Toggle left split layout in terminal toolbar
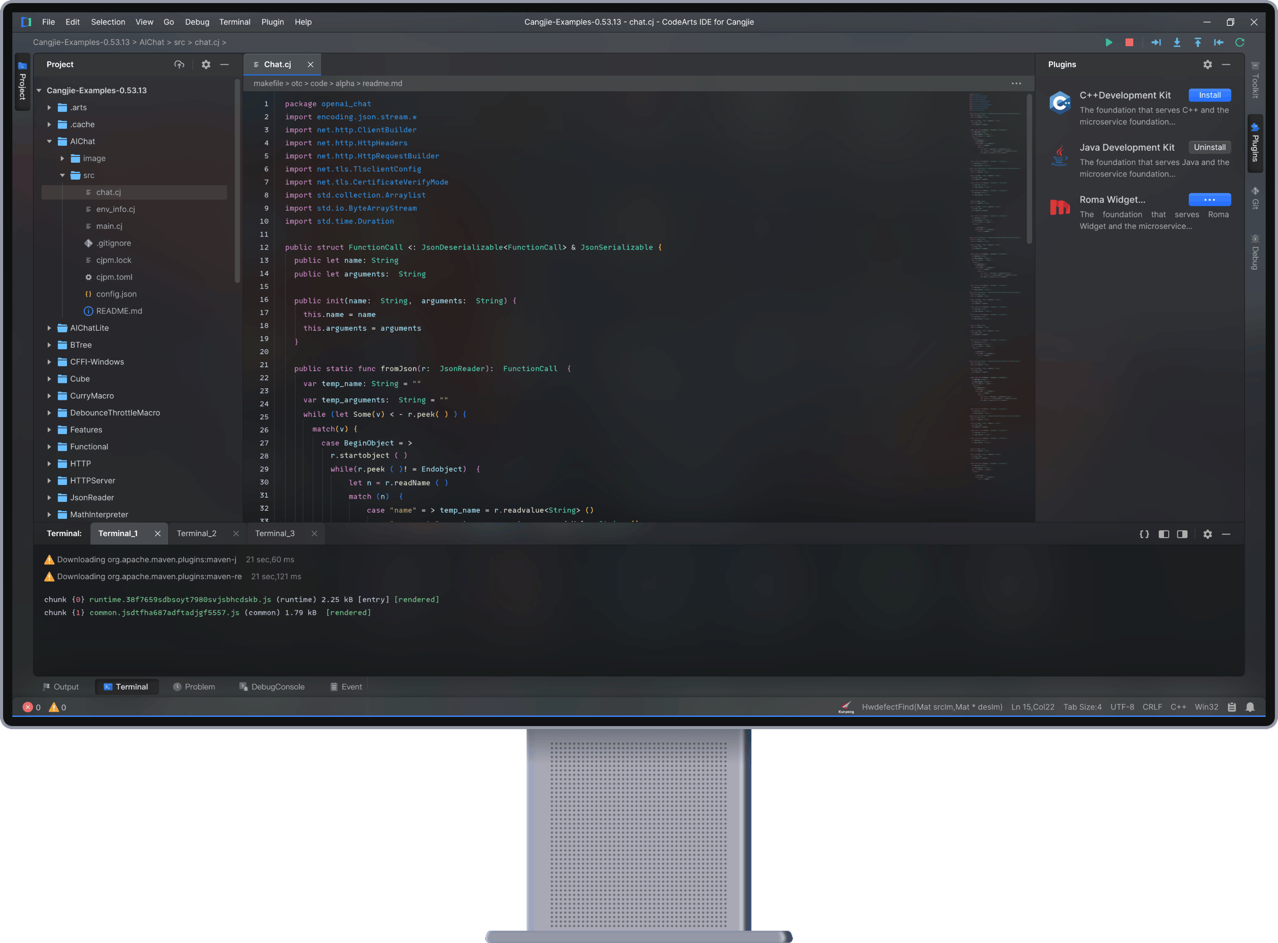 point(1164,534)
